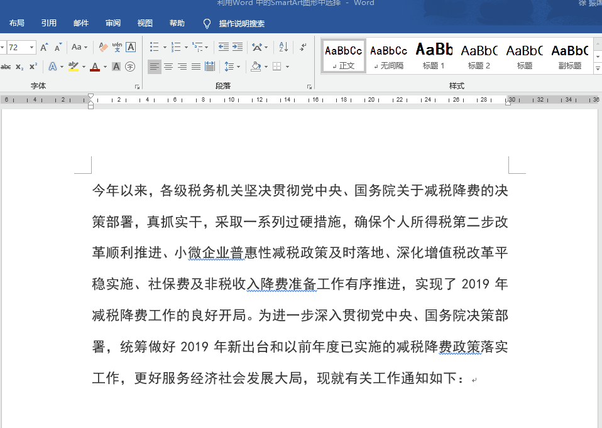Screen dimensions: 602x428
Task: Apply the 副标题 (Subtitle) style
Action: pyautogui.click(x=570, y=56)
